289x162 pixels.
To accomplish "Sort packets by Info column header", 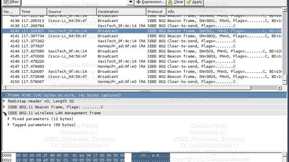I will click(x=224, y=12).
